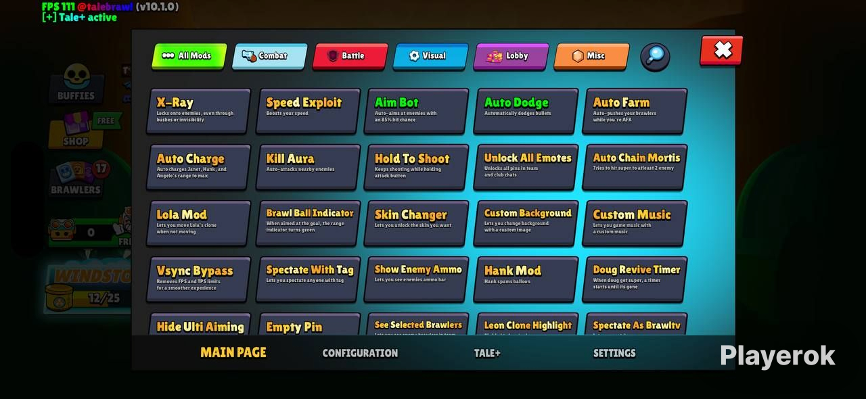
Task: Select Spectate With Tag mod
Action: point(308,279)
